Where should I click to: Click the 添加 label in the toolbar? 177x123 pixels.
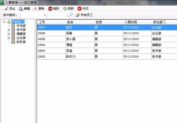(12, 9)
